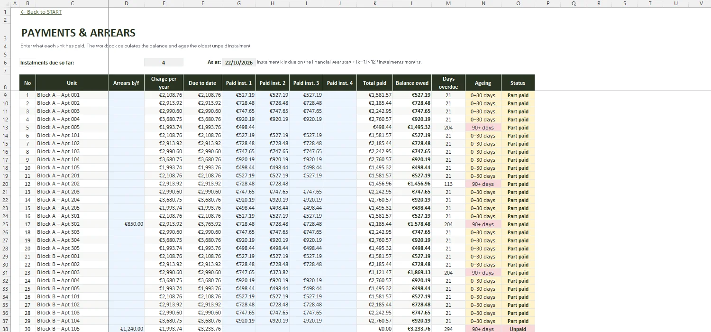
Task: Select the €1,456.96 balance owed cell
Action: (412, 184)
